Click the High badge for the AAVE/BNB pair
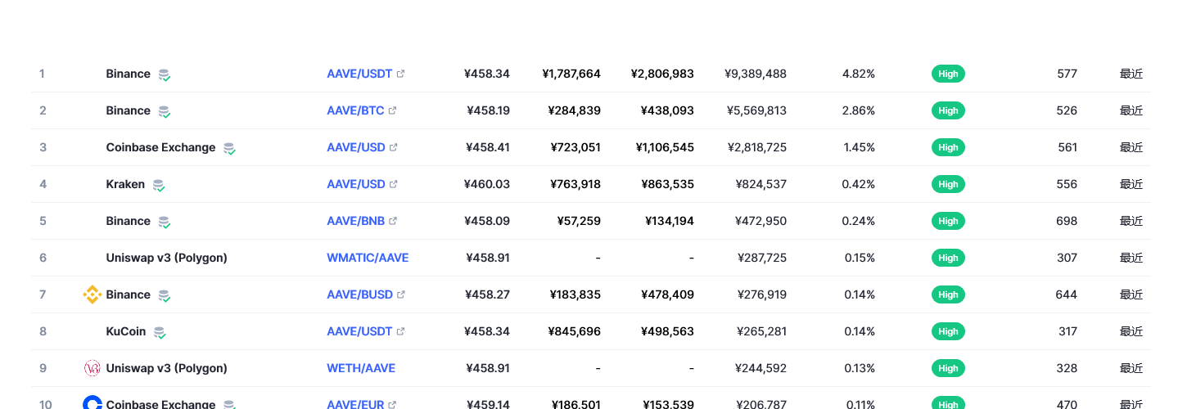This screenshot has width=1187, height=409. coord(948,221)
